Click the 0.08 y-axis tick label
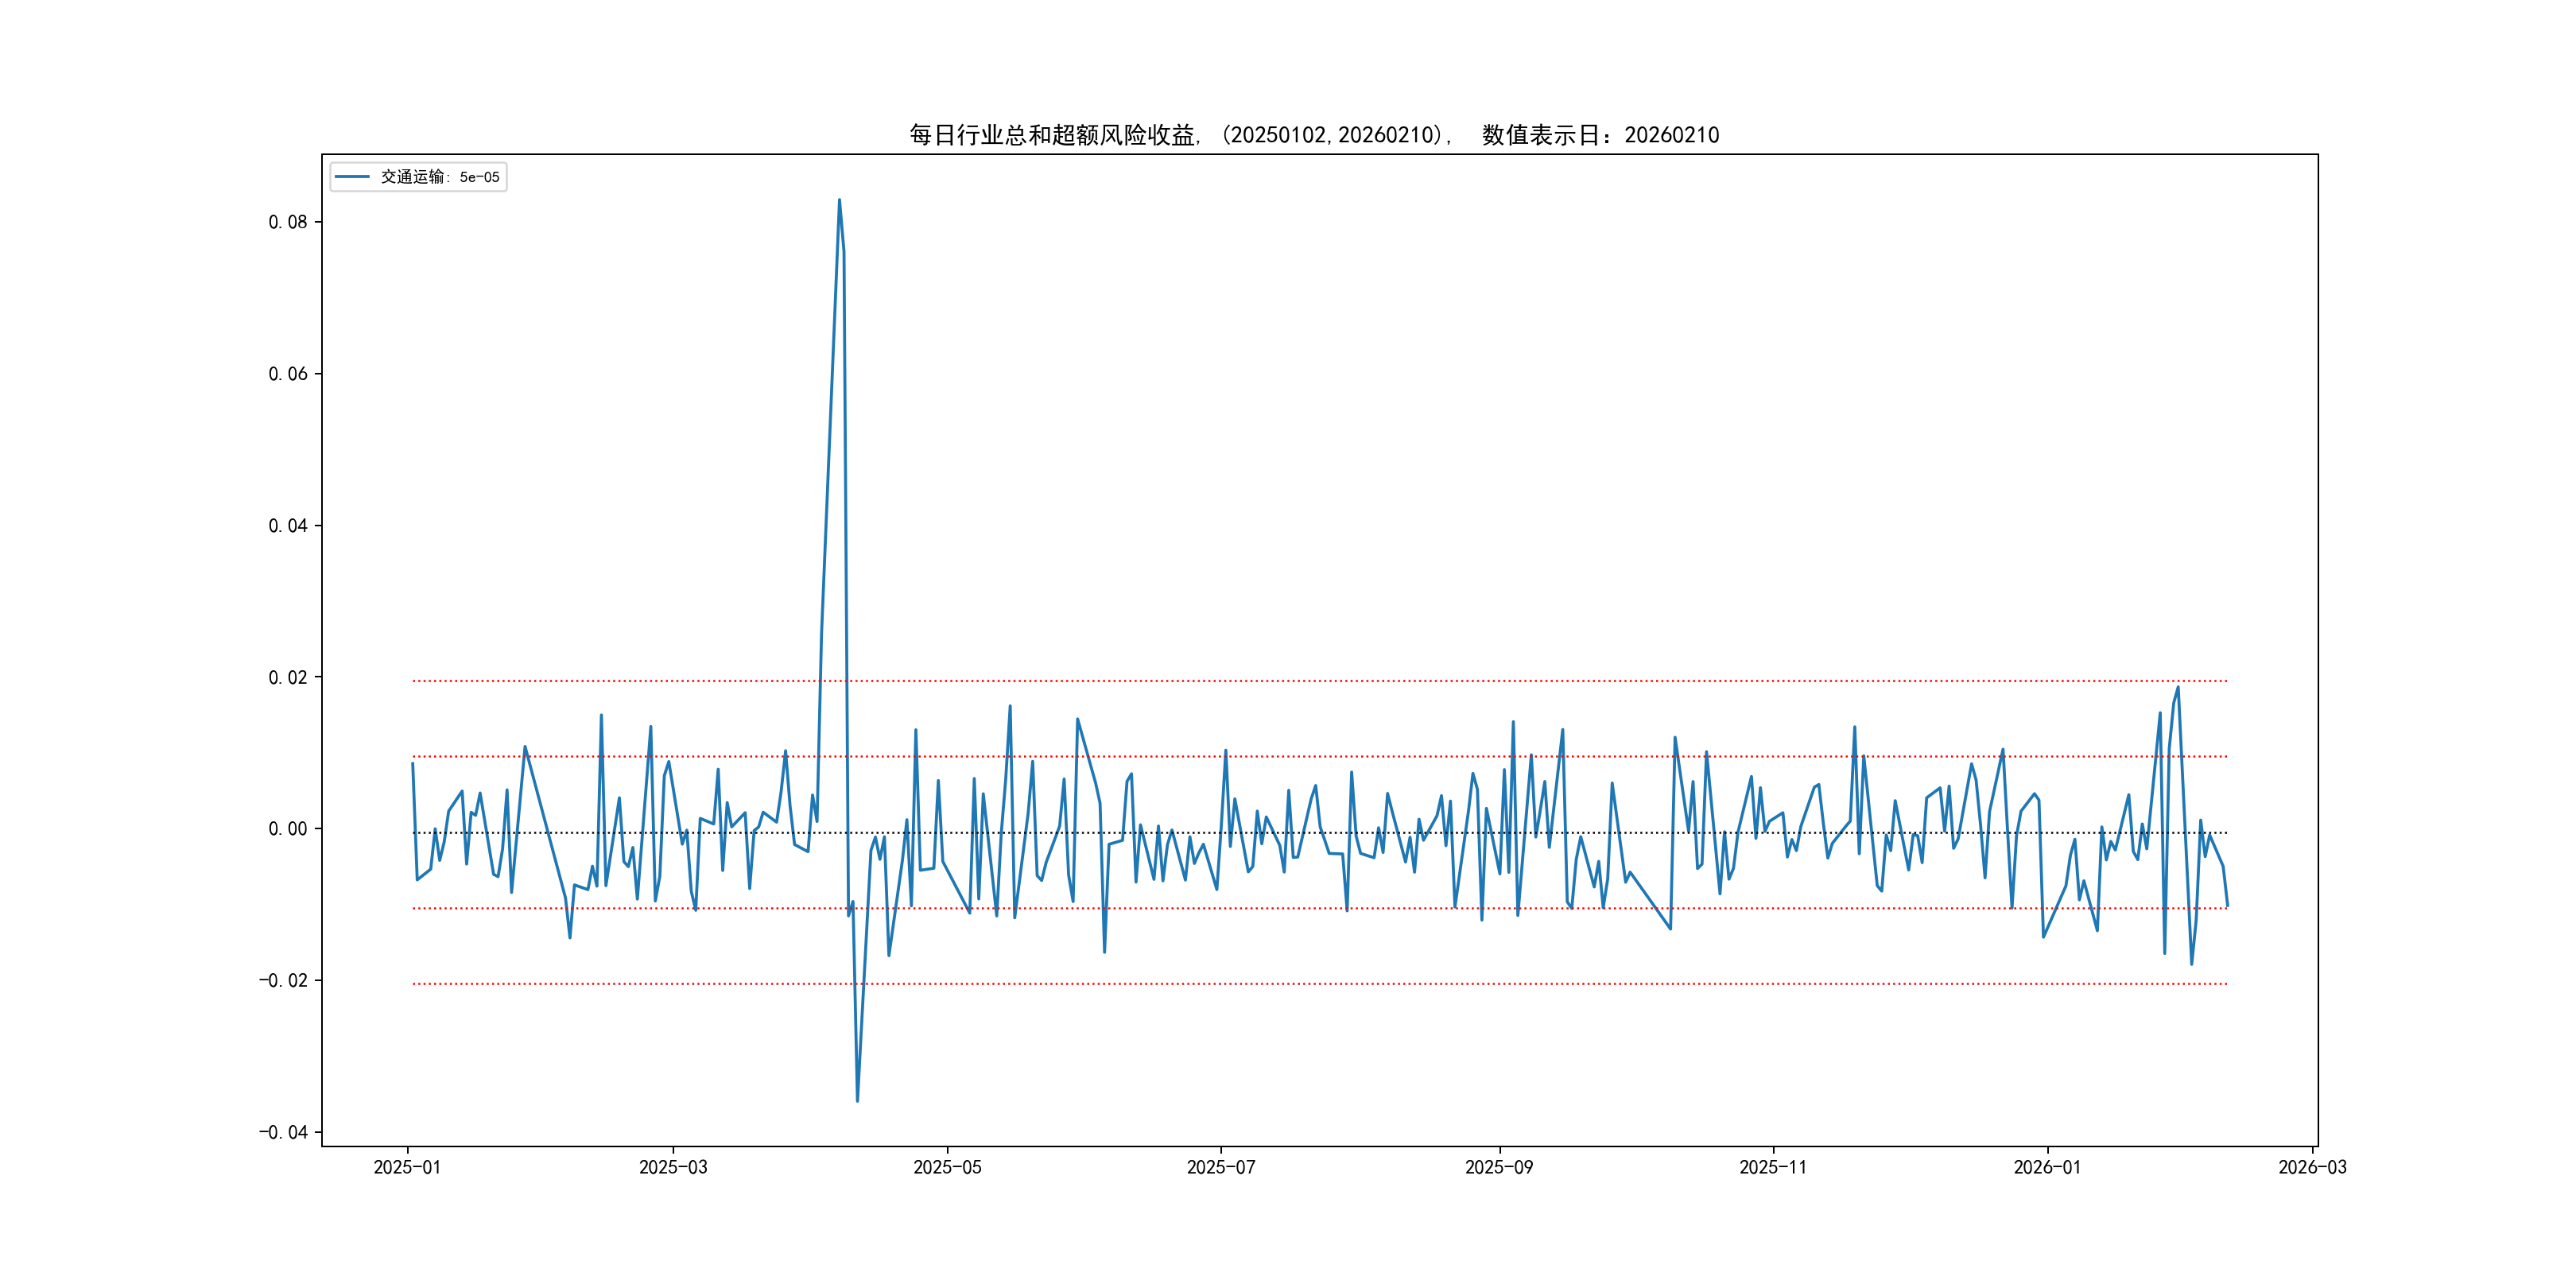 pyautogui.click(x=287, y=222)
